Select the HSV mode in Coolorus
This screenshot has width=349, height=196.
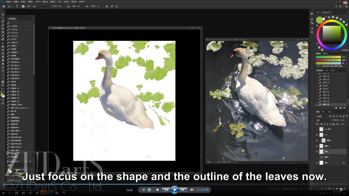pyautogui.click(x=327, y=66)
